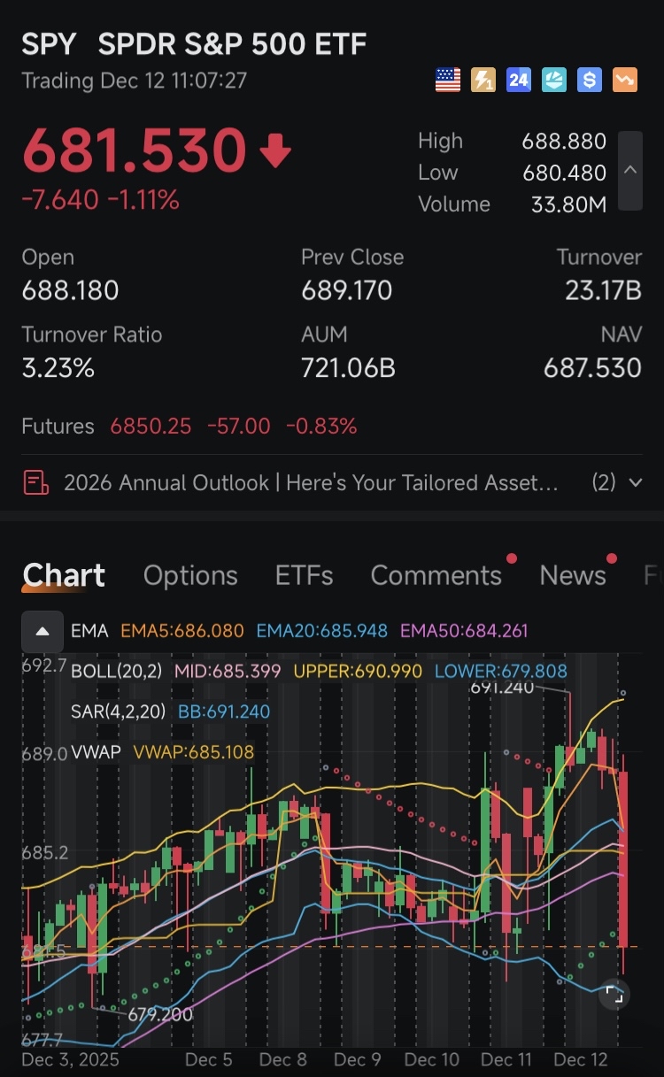This screenshot has width=664, height=1077.
Task: Open the annual outlook document icon
Action: (x=35, y=483)
